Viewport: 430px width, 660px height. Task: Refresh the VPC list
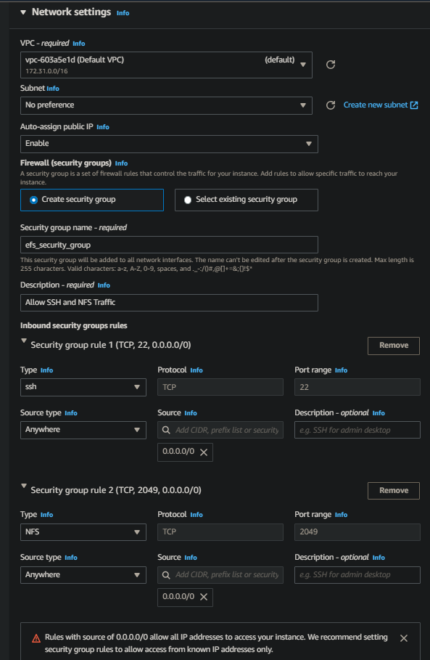pos(331,65)
